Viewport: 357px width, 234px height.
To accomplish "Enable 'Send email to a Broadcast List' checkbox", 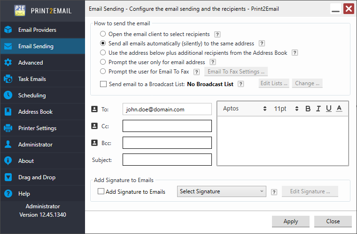I will [103, 84].
